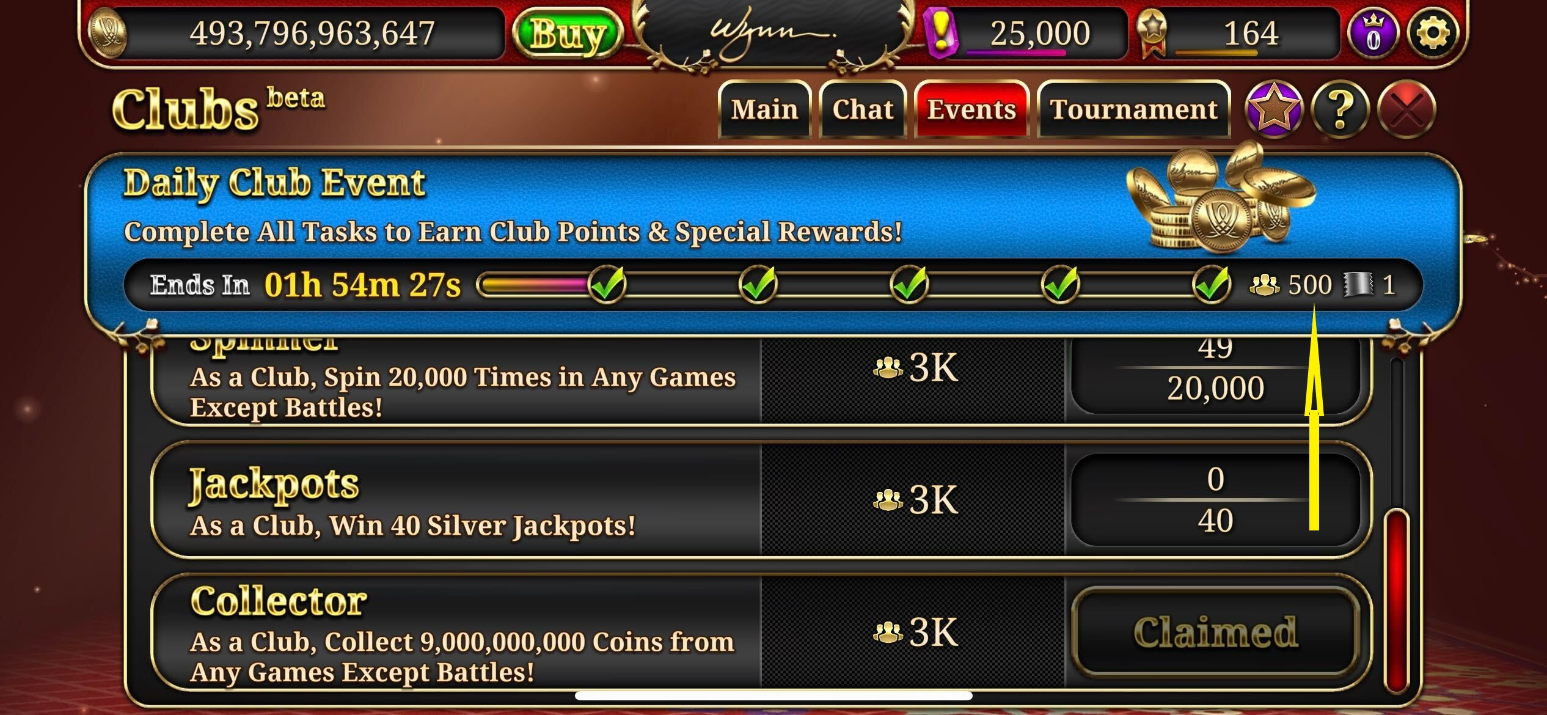Screen dimensions: 1547x715
Task: Click the event progress bar fill
Action: point(535,285)
